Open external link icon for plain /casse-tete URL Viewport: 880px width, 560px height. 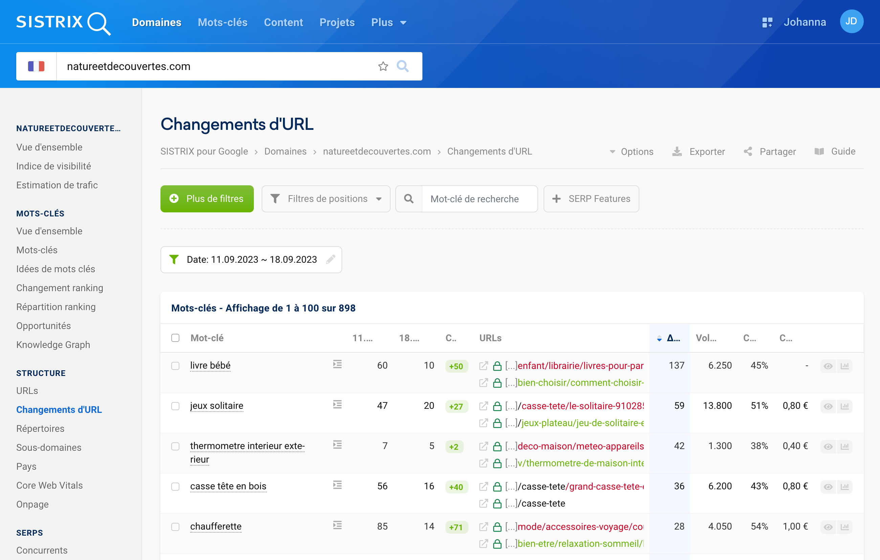(x=483, y=504)
